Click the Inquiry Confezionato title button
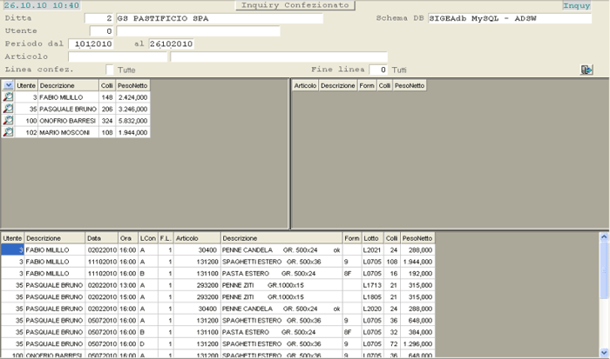The width and height of the screenshot is (610, 359). (x=295, y=5)
